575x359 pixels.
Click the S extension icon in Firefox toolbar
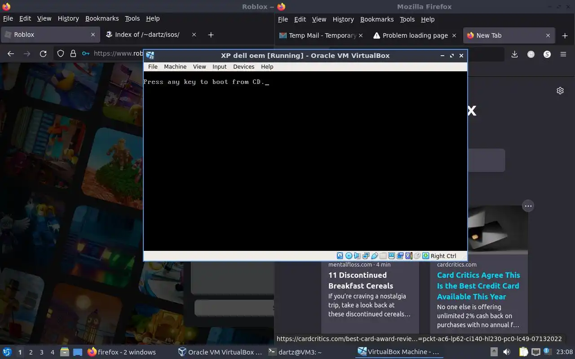click(547, 54)
